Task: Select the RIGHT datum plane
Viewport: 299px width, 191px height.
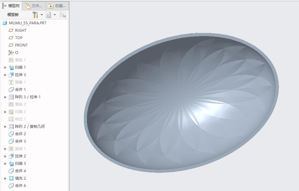Action: pos(21,30)
